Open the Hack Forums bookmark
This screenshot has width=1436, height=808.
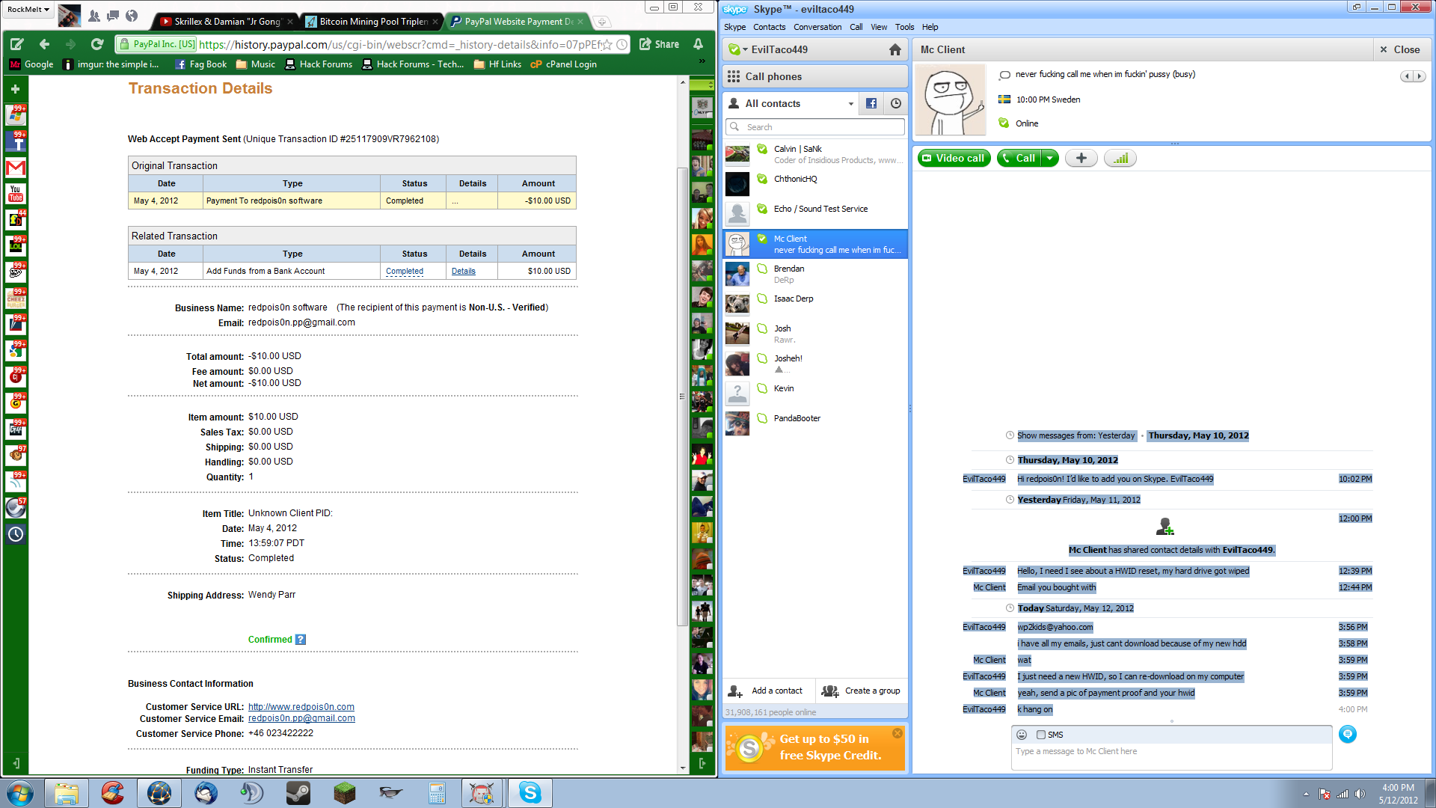pyautogui.click(x=319, y=64)
